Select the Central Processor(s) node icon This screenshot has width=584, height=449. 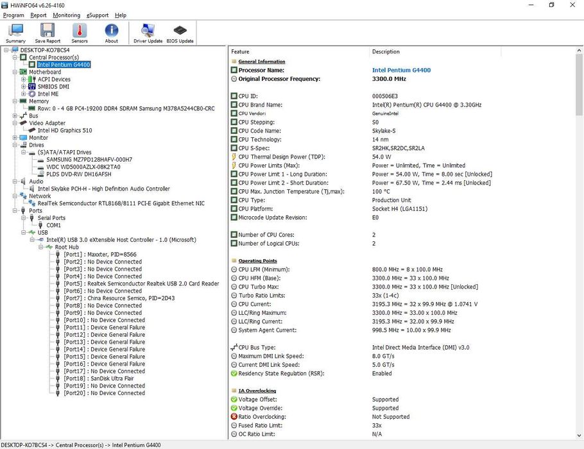(24, 57)
